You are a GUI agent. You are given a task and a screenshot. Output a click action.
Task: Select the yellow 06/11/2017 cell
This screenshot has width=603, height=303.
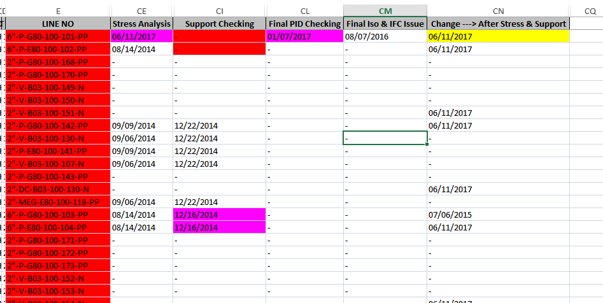click(x=499, y=36)
